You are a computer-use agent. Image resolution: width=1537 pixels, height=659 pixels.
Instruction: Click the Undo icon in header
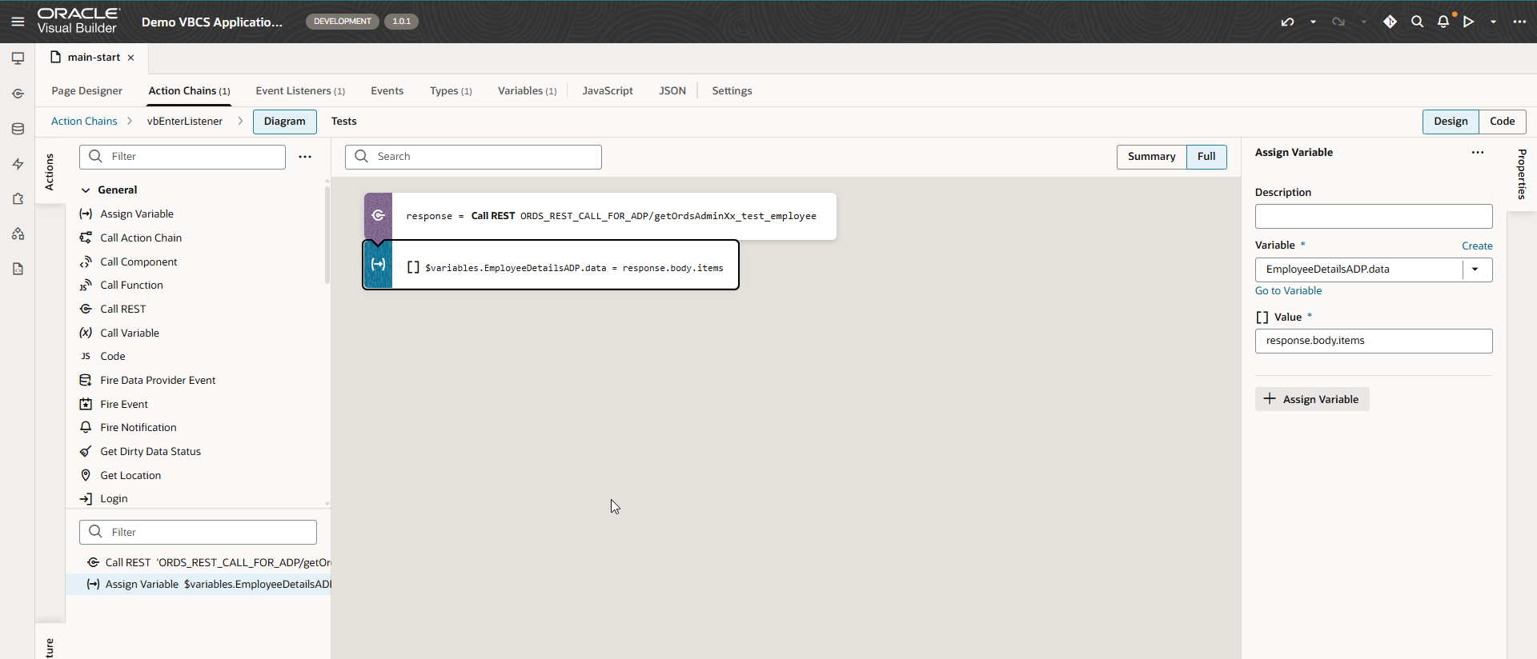coord(1287,22)
